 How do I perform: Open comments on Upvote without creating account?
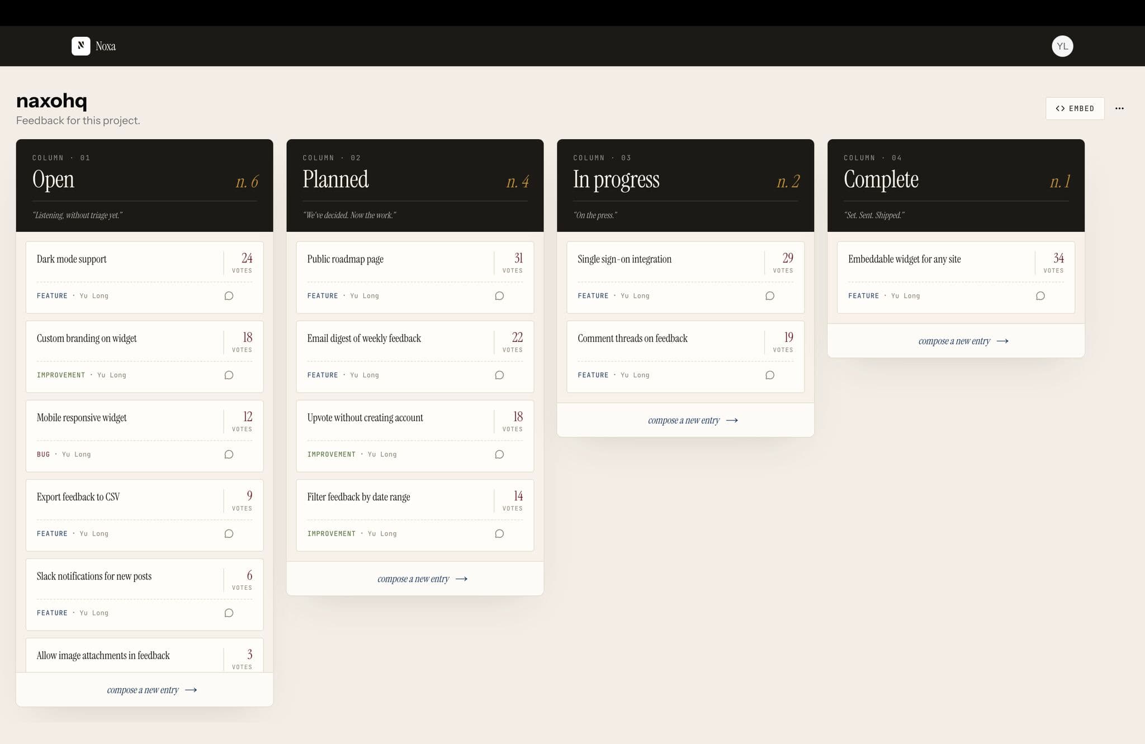click(499, 454)
